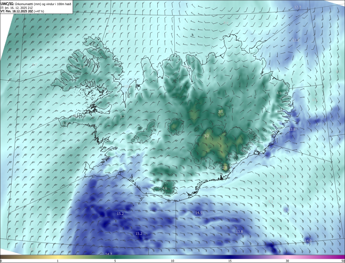Click the 3.1 value label
This screenshot has width=345, height=263.
[220, 111]
